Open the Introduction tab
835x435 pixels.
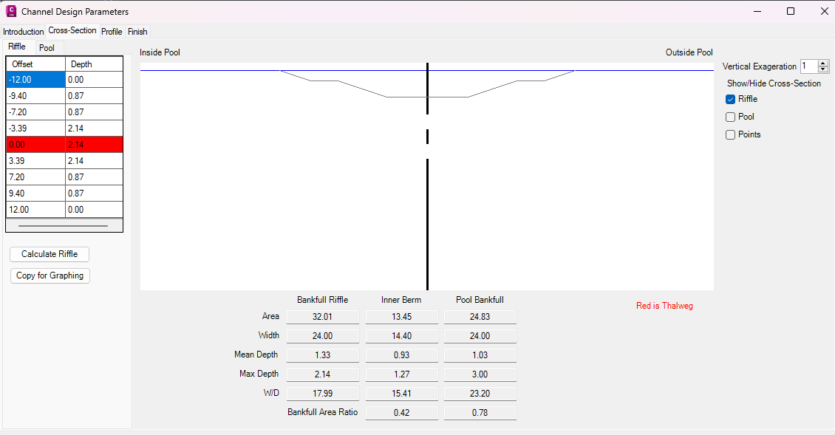pos(24,32)
